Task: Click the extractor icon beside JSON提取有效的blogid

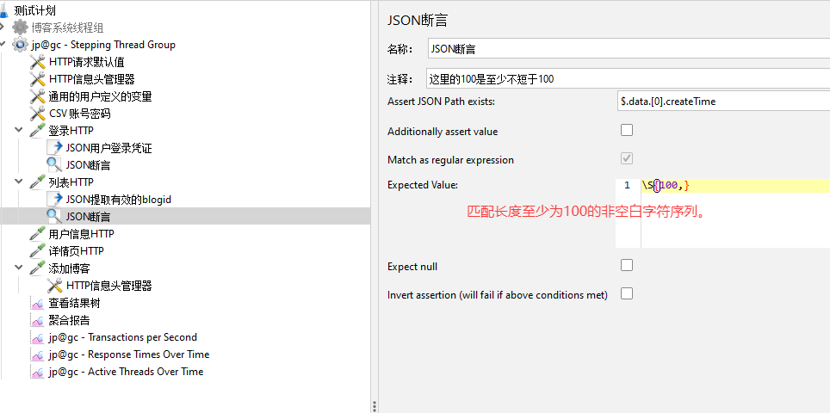Action: [54, 200]
